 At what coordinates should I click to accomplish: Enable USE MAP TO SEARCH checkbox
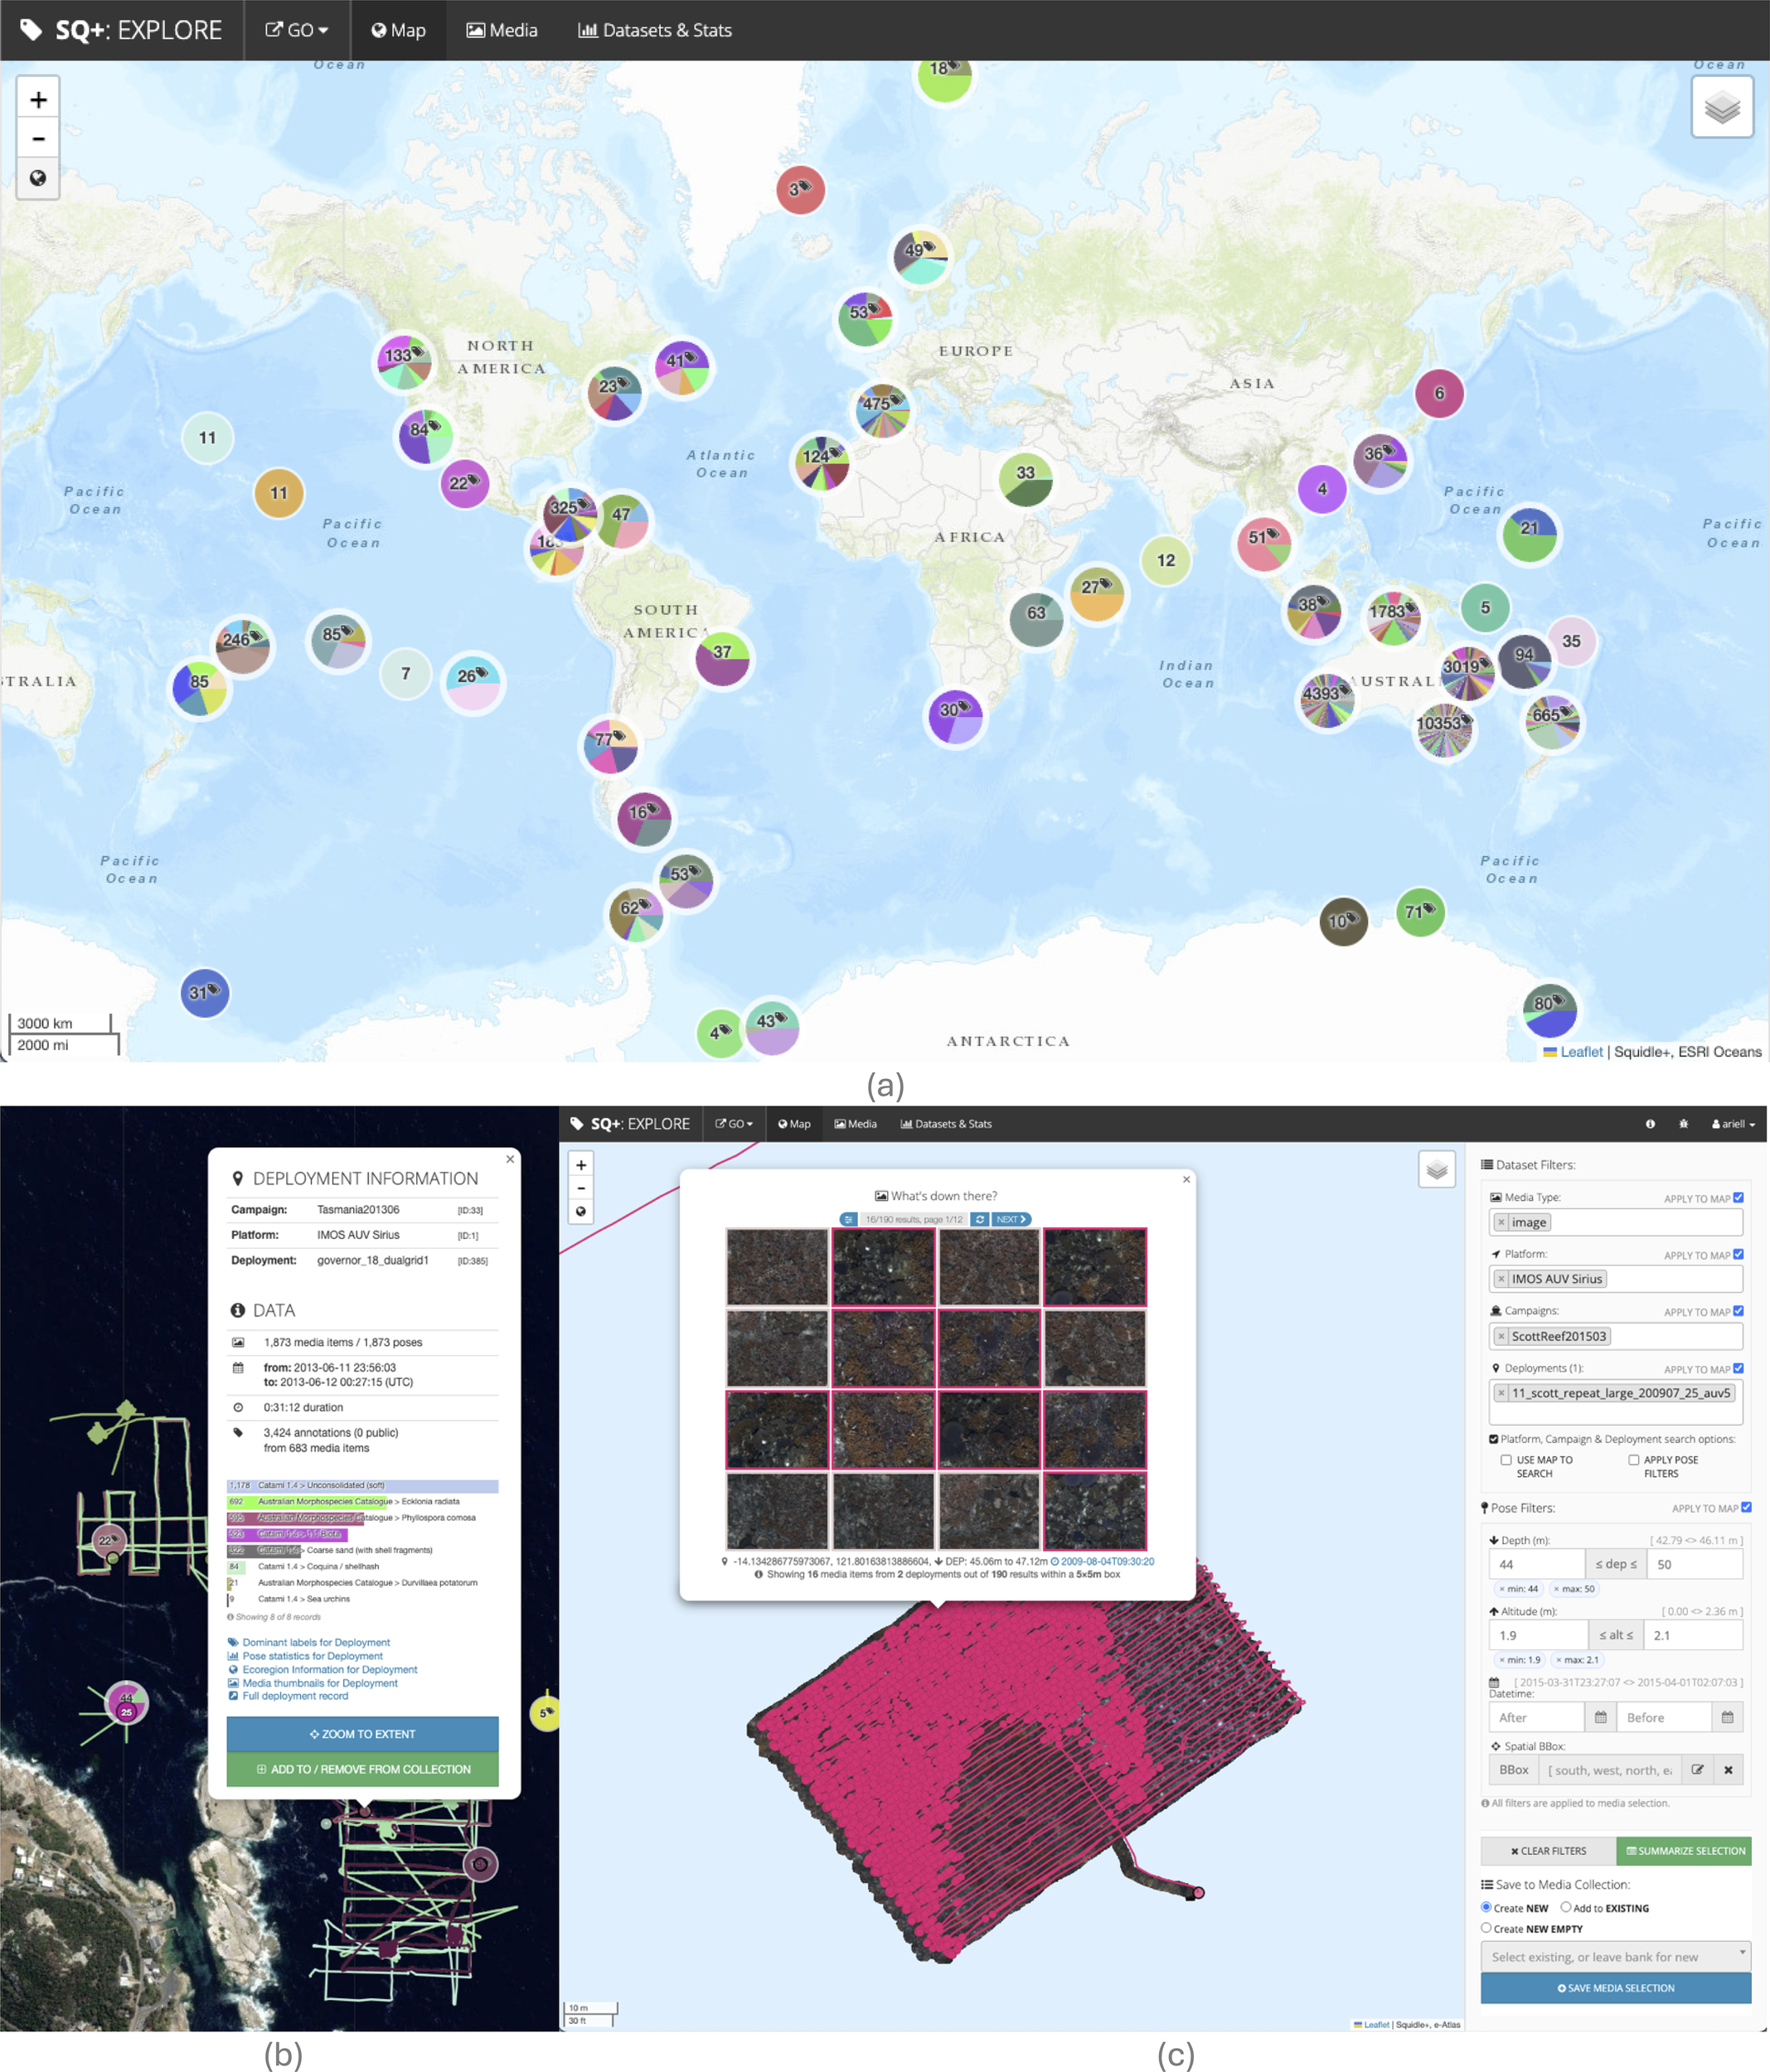1506,1460
